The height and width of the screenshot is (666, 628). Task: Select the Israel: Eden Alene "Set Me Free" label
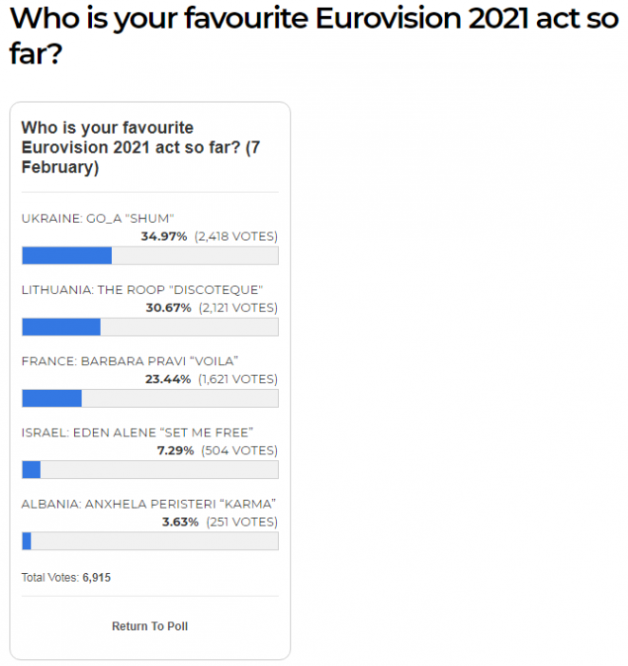click(x=137, y=433)
